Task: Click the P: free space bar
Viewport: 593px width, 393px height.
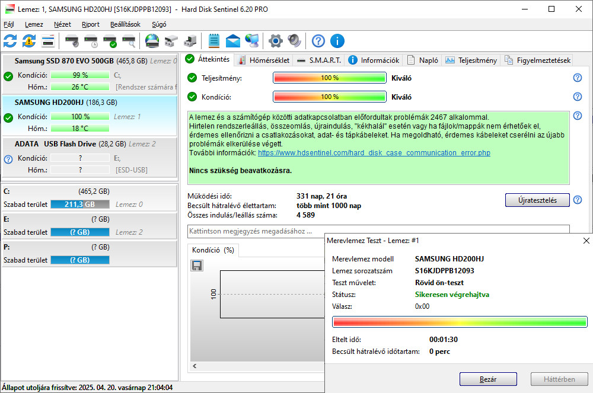Action: pyautogui.click(x=80, y=260)
